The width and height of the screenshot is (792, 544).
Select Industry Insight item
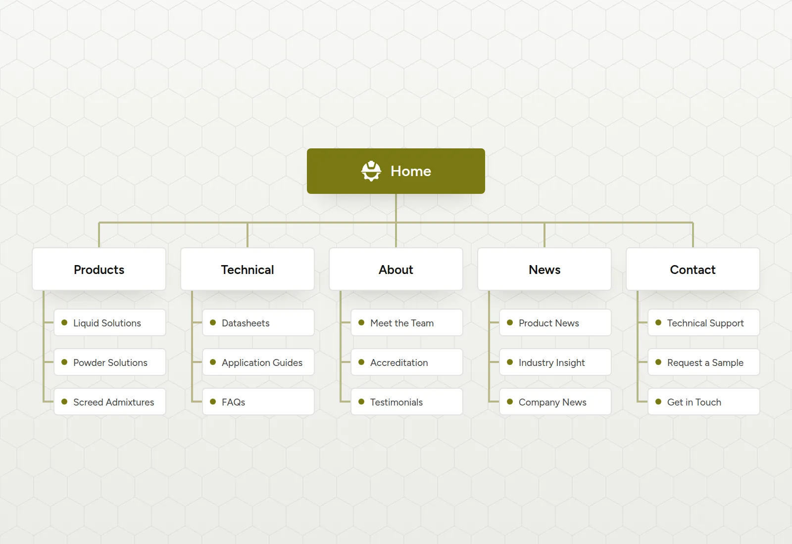pyautogui.click(x=555, y=362)
